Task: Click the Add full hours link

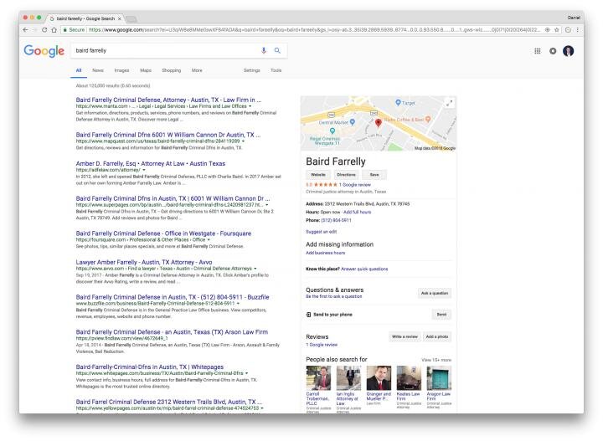Action: [358, 213]
